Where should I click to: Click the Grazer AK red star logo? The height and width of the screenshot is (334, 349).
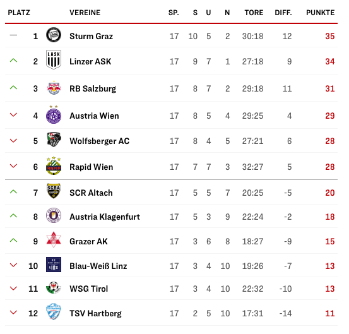pyautogui.click(x=54, y=240)
